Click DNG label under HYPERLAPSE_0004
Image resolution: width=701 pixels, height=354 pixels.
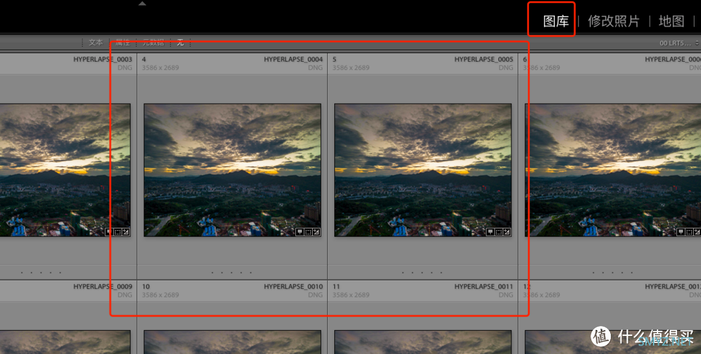pos(315,68)
